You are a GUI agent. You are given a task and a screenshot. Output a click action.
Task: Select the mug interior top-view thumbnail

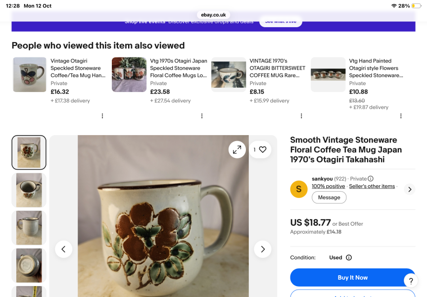point(29,190)
